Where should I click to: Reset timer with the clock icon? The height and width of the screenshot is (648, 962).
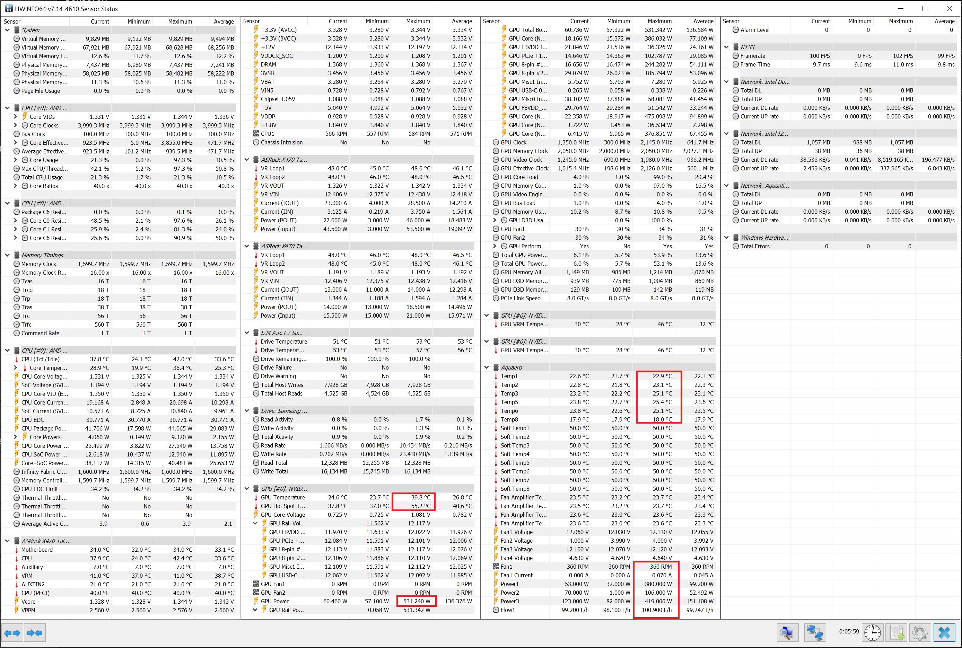tap(872, 632)
